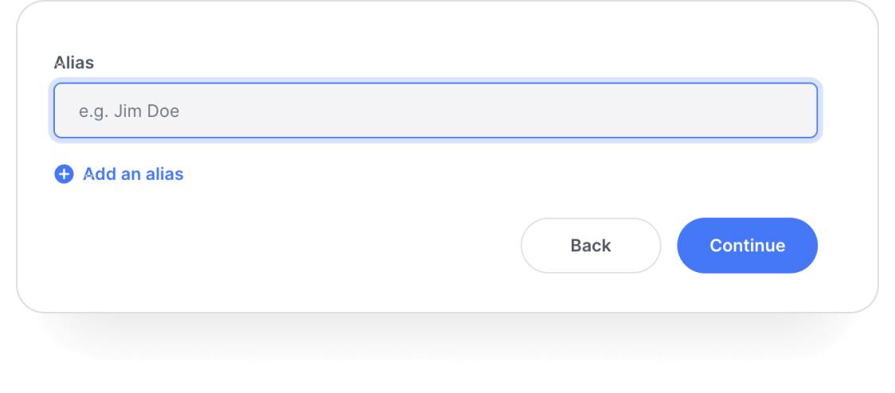Submit the form using Continue
Viewport: 895px width, 393px height.
(747, 245)
